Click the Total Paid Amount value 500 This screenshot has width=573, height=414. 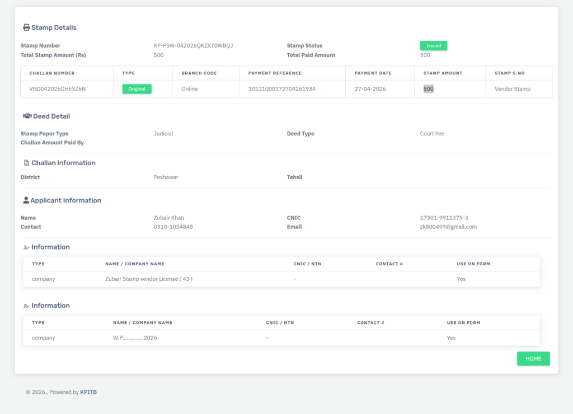pyautogui.click(x=425, y=55)
